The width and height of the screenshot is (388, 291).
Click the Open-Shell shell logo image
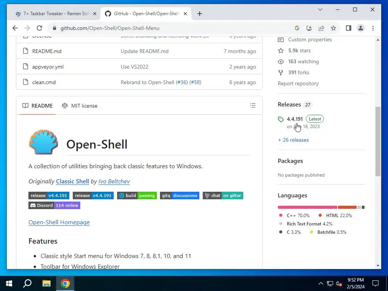[x=44, y=142]
